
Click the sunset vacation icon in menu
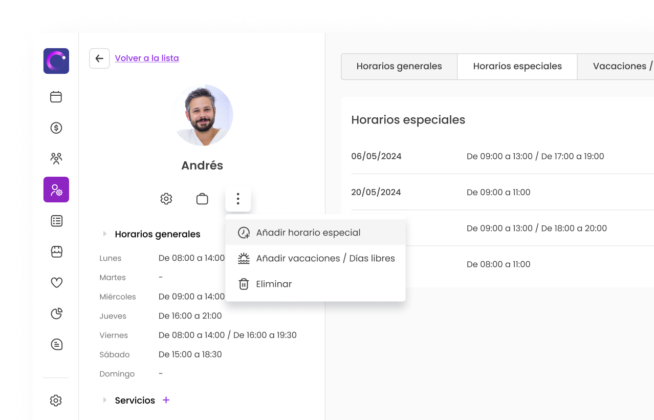tap(244, 258)
